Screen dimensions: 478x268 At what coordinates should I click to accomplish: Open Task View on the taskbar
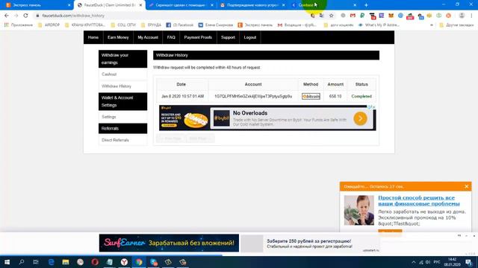pos(36,262)
